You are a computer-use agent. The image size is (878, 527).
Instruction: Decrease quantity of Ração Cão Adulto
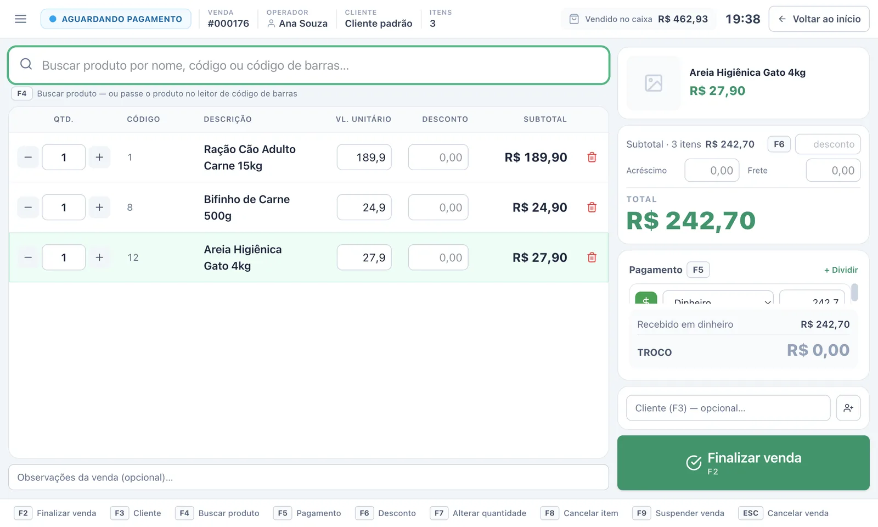point(28,158)
